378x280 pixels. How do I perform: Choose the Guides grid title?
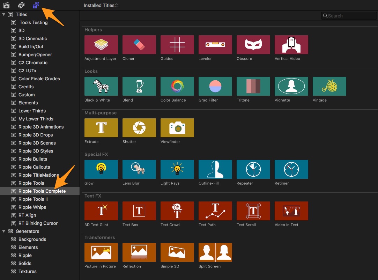(177, 45)
